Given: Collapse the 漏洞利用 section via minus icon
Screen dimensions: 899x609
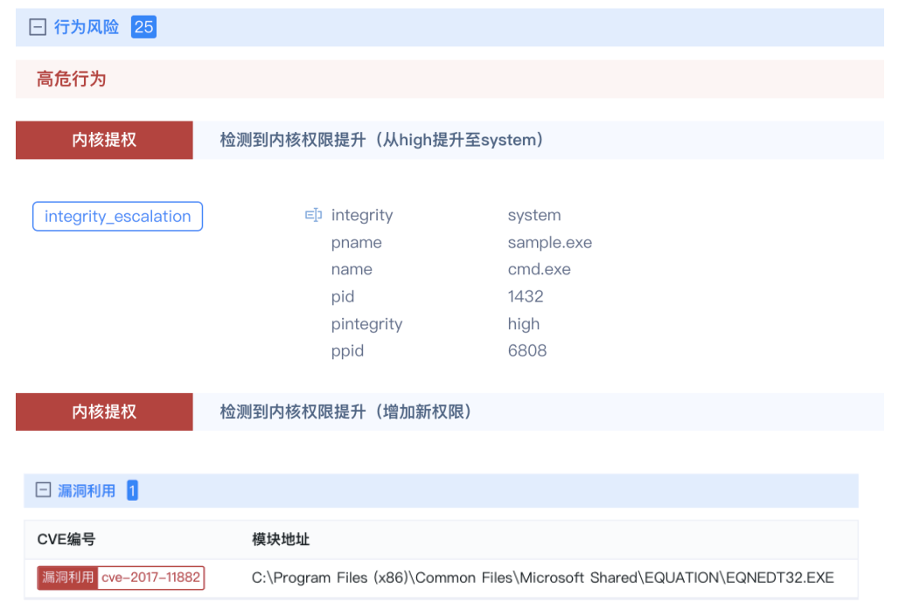Looking at the screenshot, I should pyautogui.click(x=43, y=490).
